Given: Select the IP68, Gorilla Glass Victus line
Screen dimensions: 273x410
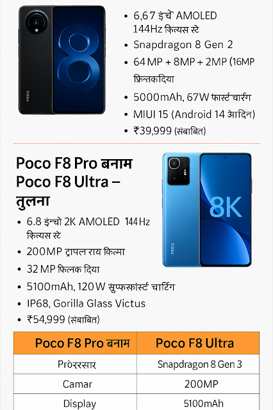Looking at the screenshot, I should 86,303.
